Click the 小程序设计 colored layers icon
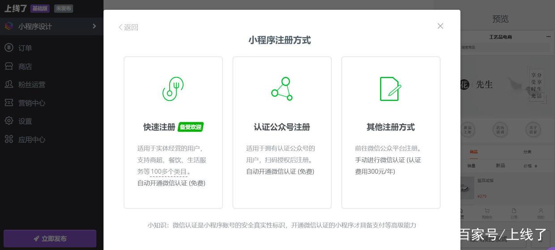The height and width of the screenshot is (250, 555). pyautogui.click(x=9, y=26)
